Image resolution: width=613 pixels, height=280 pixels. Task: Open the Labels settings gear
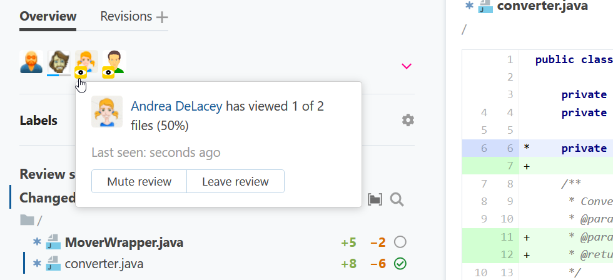point(408,120)
